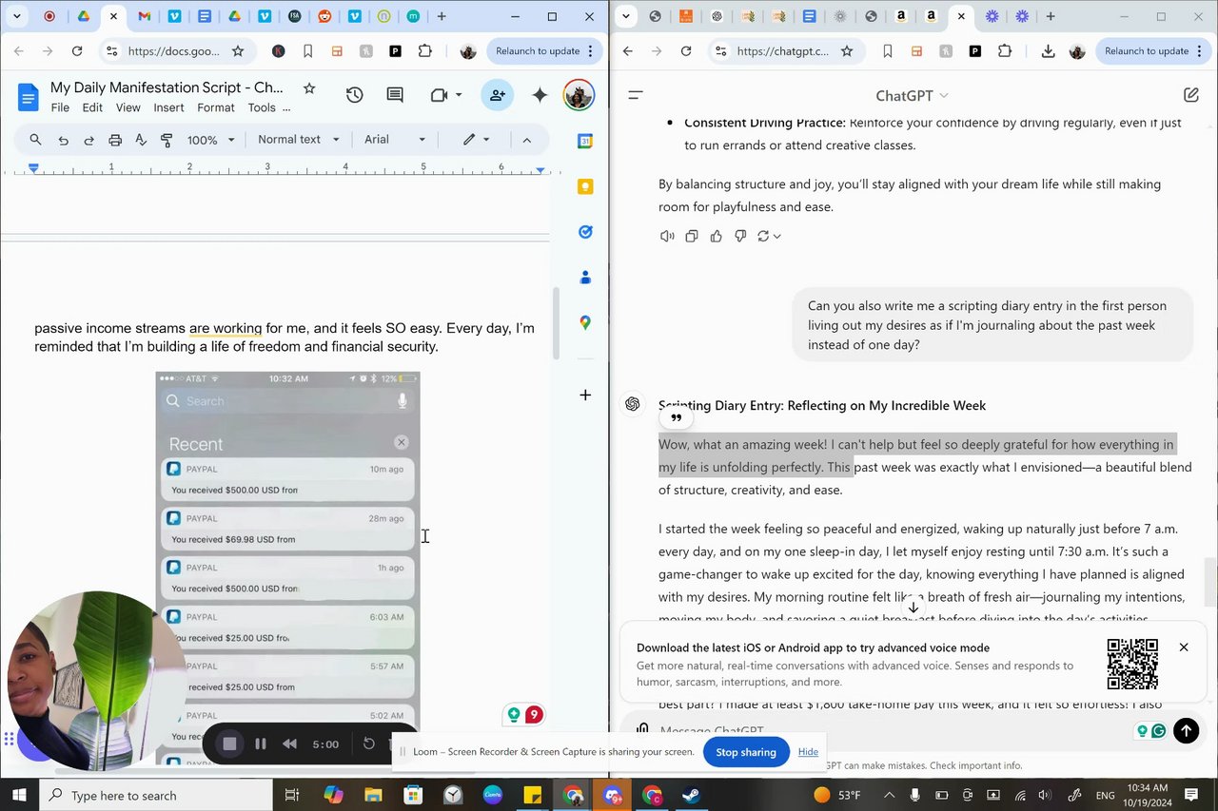Open the Normal text style dropdown
The width and height of the screenshot is (1218, 811).
click(298, 140)
